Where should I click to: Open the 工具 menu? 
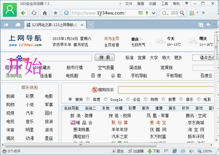tap(164, 4)
